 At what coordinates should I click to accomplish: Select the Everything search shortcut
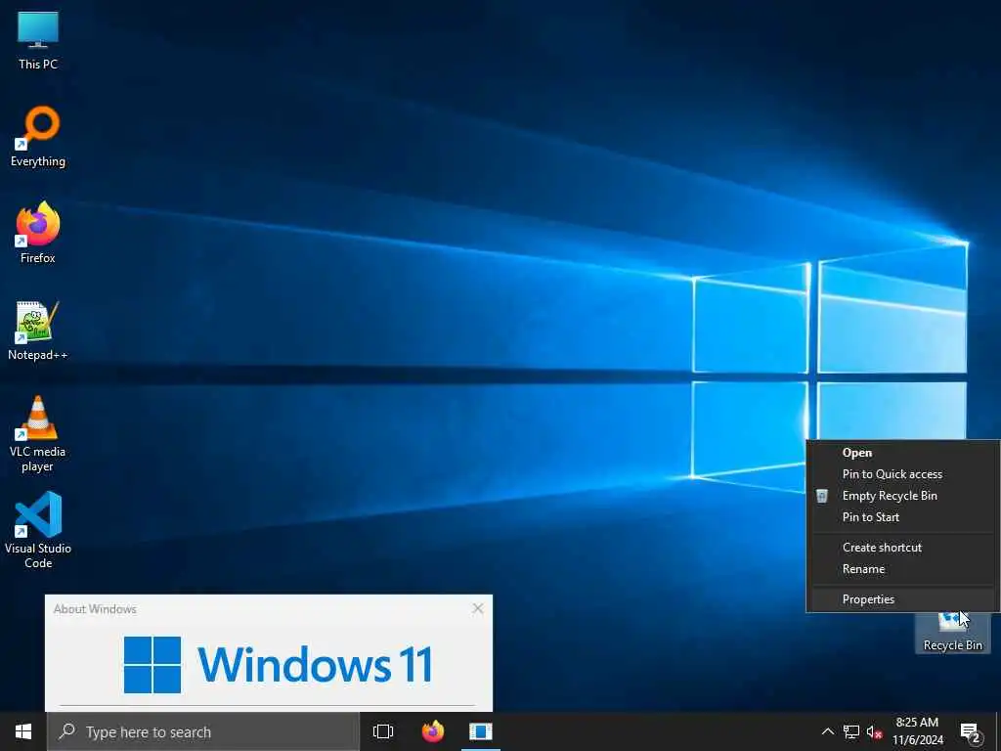tap(38, 137)
